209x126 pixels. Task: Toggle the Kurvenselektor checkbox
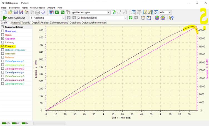pos(2,27)
